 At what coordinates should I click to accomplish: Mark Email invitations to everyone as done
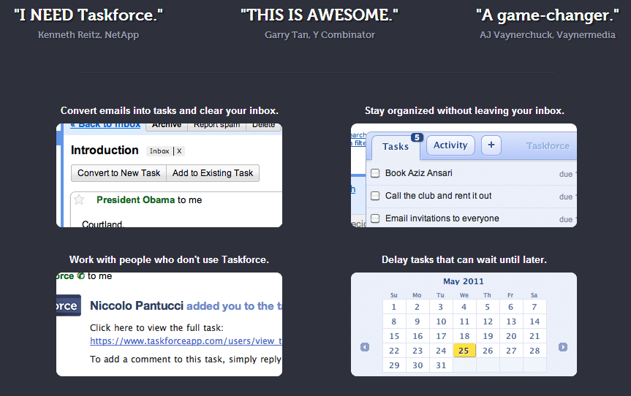(375, 218)
